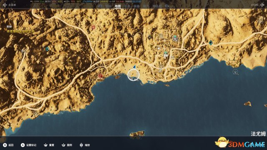Switch to the 地图 map tab
The height and width of the screenshot is (150, 267).
(118, 6)
